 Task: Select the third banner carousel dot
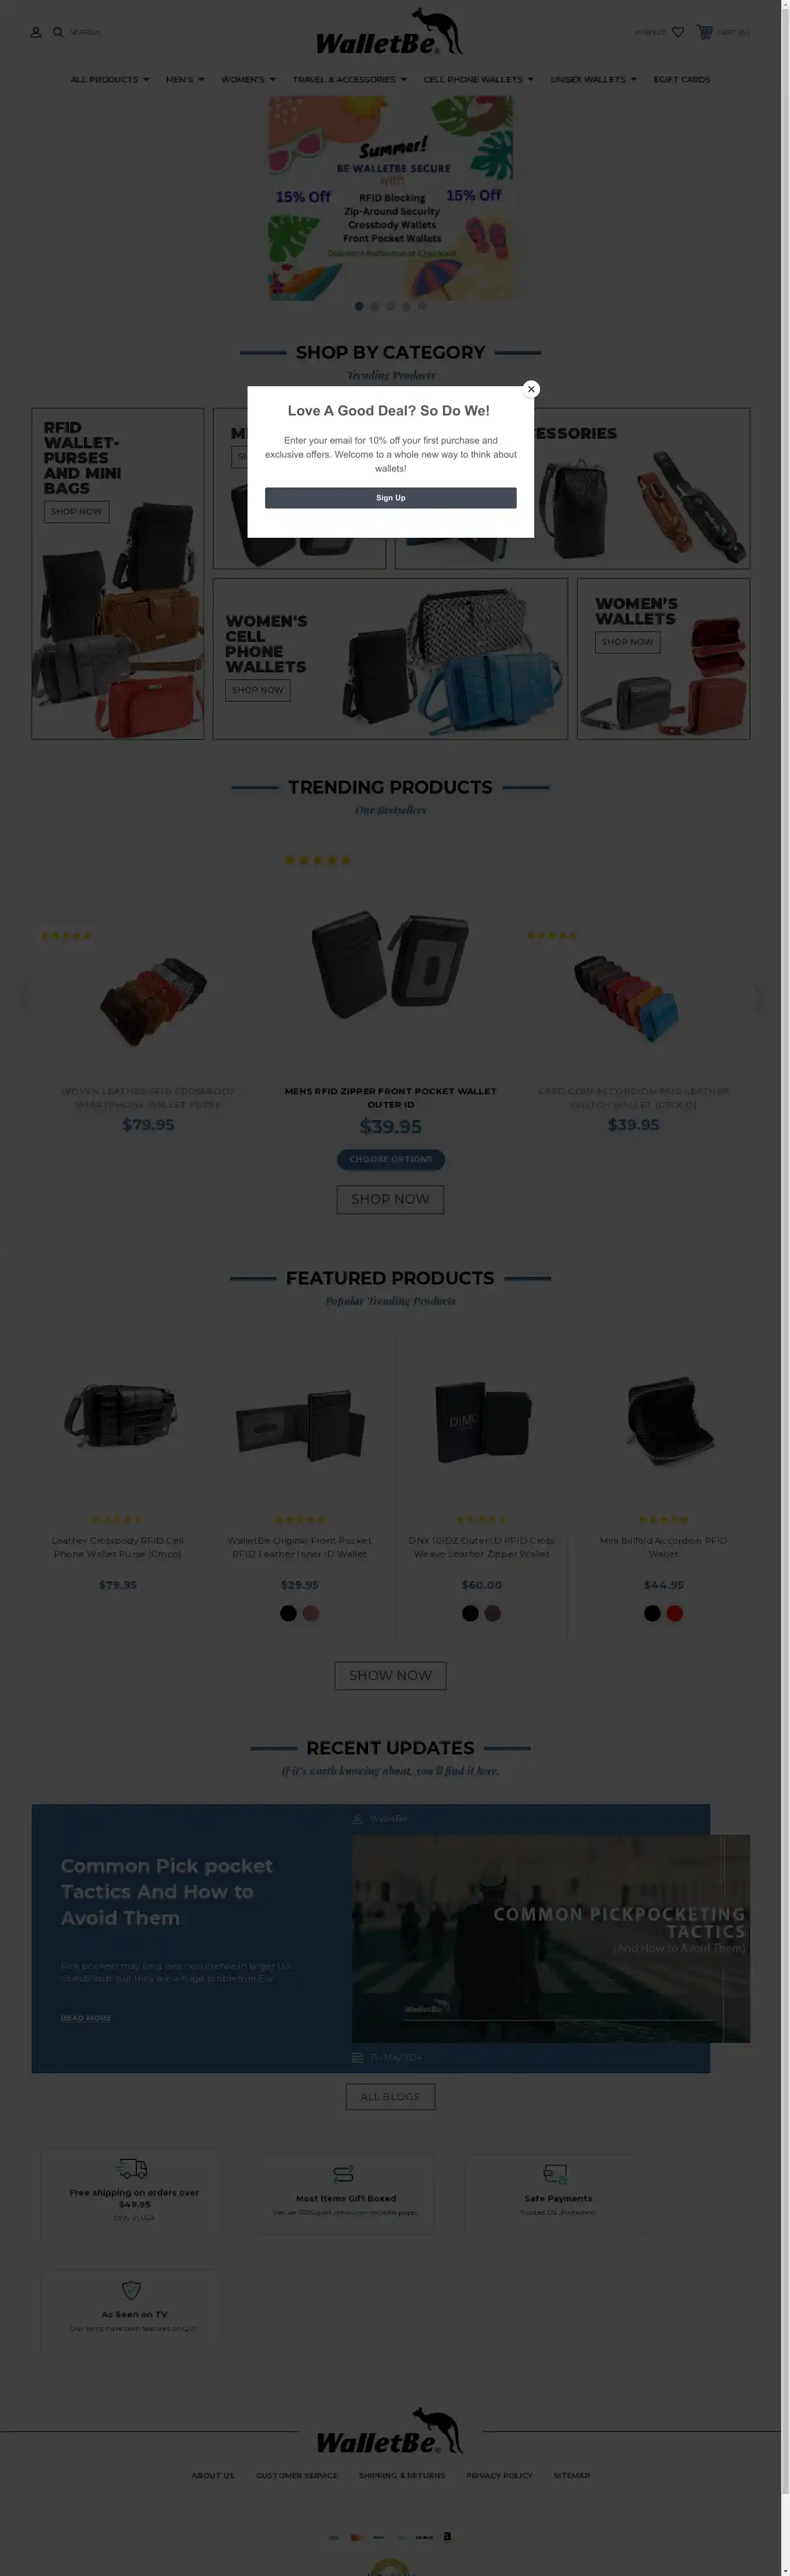tap(390, 306)
